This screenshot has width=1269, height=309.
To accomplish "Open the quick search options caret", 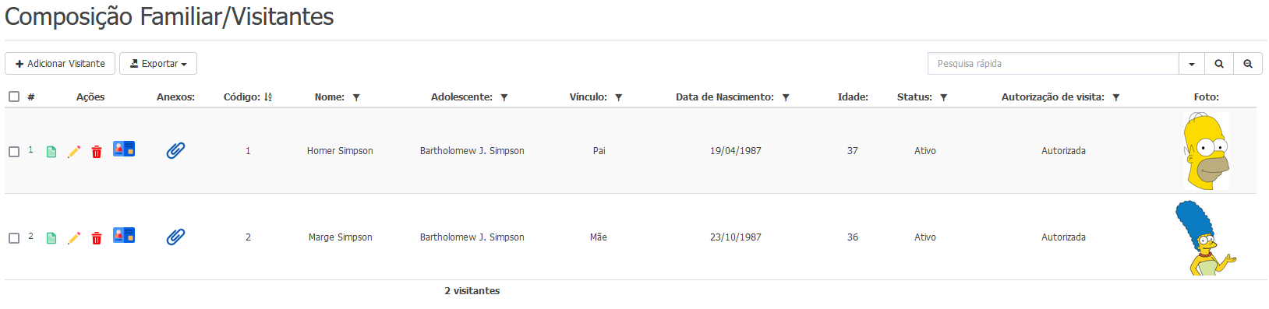I will pyautogui.click(x=1192, y=64).
